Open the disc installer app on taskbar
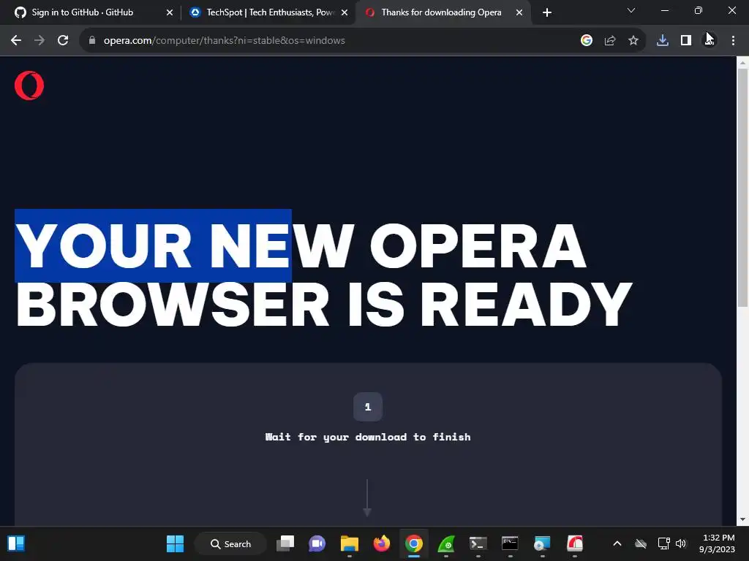The image size is (749, 561). (x=542, y=543)
